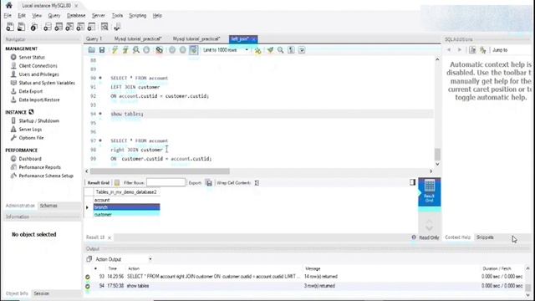Open a script file in the editor

[91, 50]
